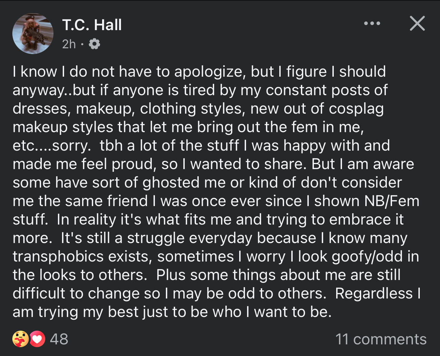Image resolution: width=440 pixels, height=356 pixels.
Task: Click the word "Regardless" in the post
Action: point(374,293)
